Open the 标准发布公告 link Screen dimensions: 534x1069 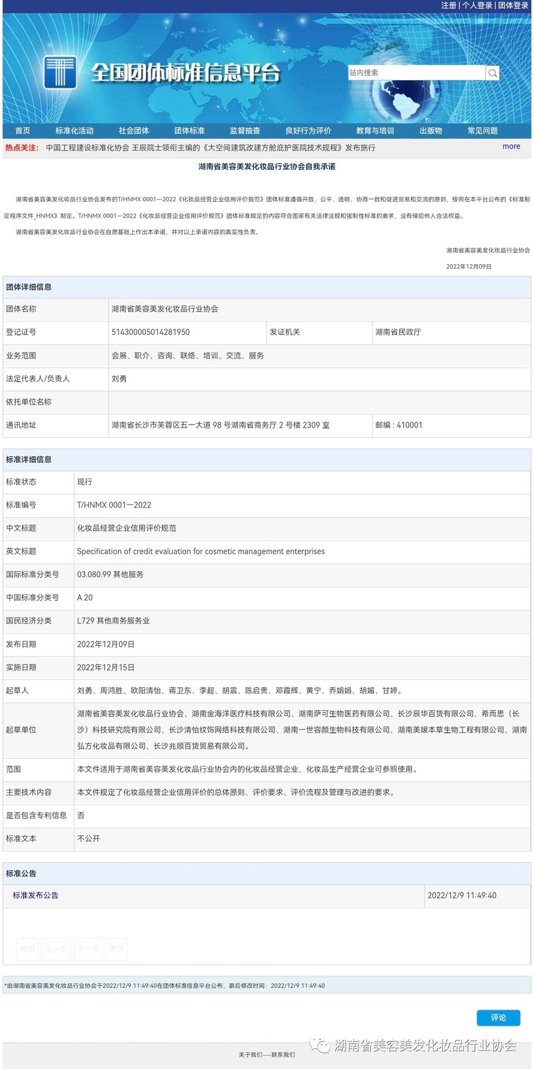tap(35, 896)
